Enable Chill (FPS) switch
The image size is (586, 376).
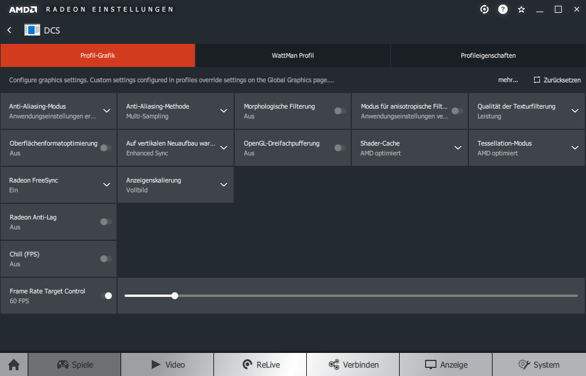106,259
